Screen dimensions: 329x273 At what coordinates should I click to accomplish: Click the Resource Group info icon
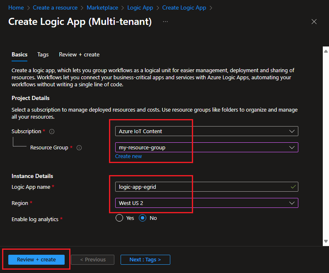79,148
